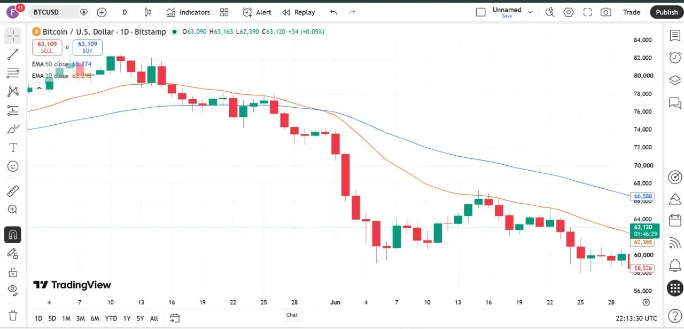Open the indicator templates grid icon
The image size is (684, 329).
tap(224, 12)
